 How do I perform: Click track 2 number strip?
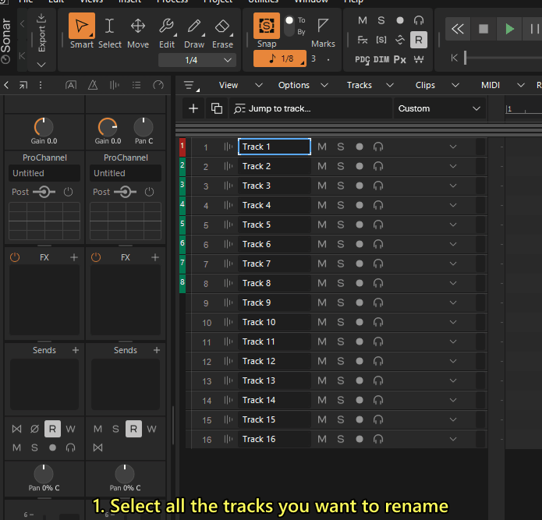click(182, 166)
